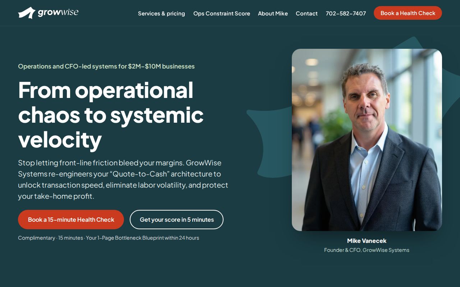
Task: Click the Book a Health Check header button
Action: (x=408, y=13)
